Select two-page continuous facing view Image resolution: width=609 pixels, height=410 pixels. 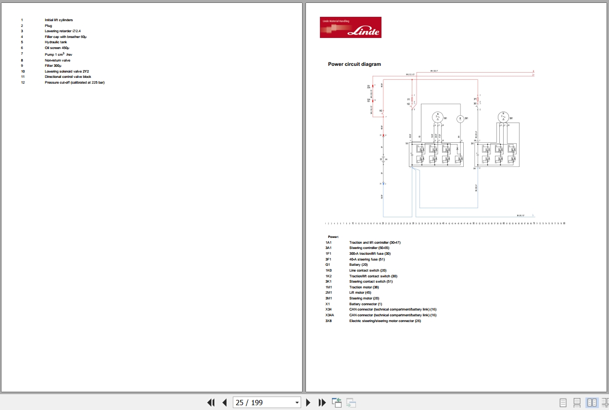coord(605,403)
